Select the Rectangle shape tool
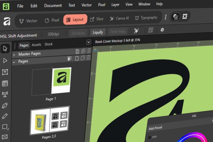The width and height of the screenshot is (213, 142). coord(5,127)
